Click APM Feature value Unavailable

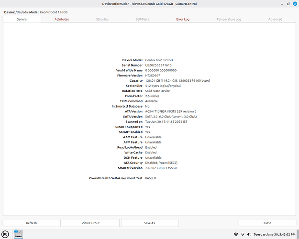153,142
